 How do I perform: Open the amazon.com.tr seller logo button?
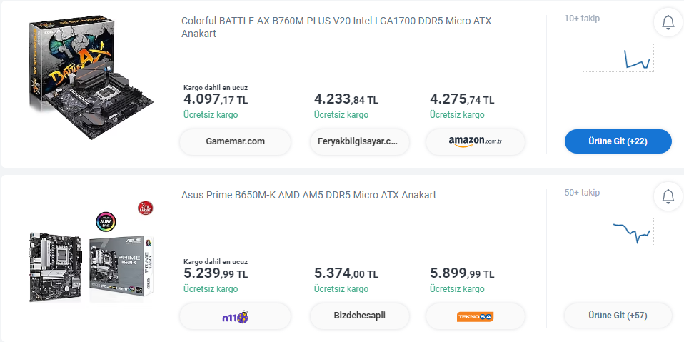click(475, 141)
